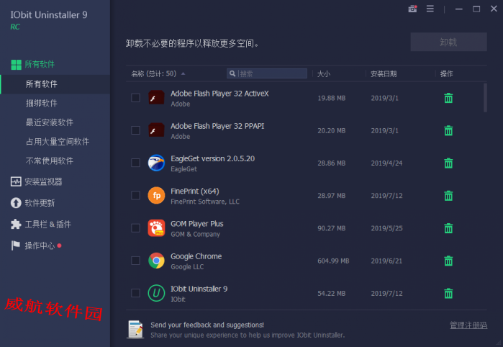This screenshot has width=503, height=347.
Task: Open 所有软件 sub-item in sidebar
Action: [x=55, y=84]
